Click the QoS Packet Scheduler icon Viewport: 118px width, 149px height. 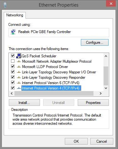pos(19,56)
